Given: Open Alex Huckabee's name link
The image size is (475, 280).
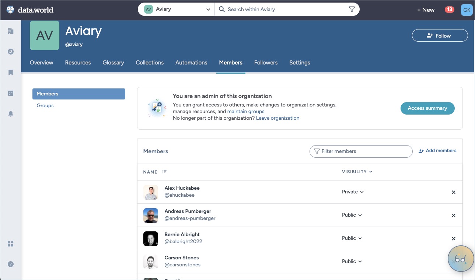Looking at the screenshot, I should 182,188.
